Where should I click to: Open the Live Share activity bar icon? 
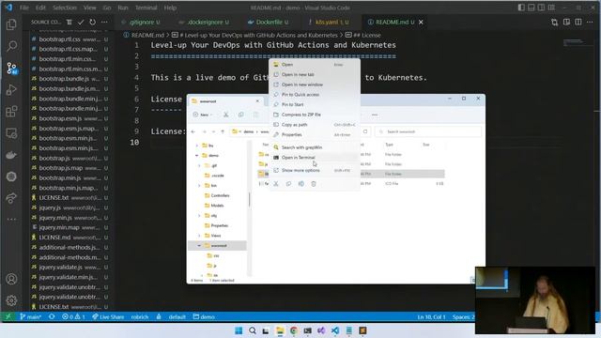[11, 198]
